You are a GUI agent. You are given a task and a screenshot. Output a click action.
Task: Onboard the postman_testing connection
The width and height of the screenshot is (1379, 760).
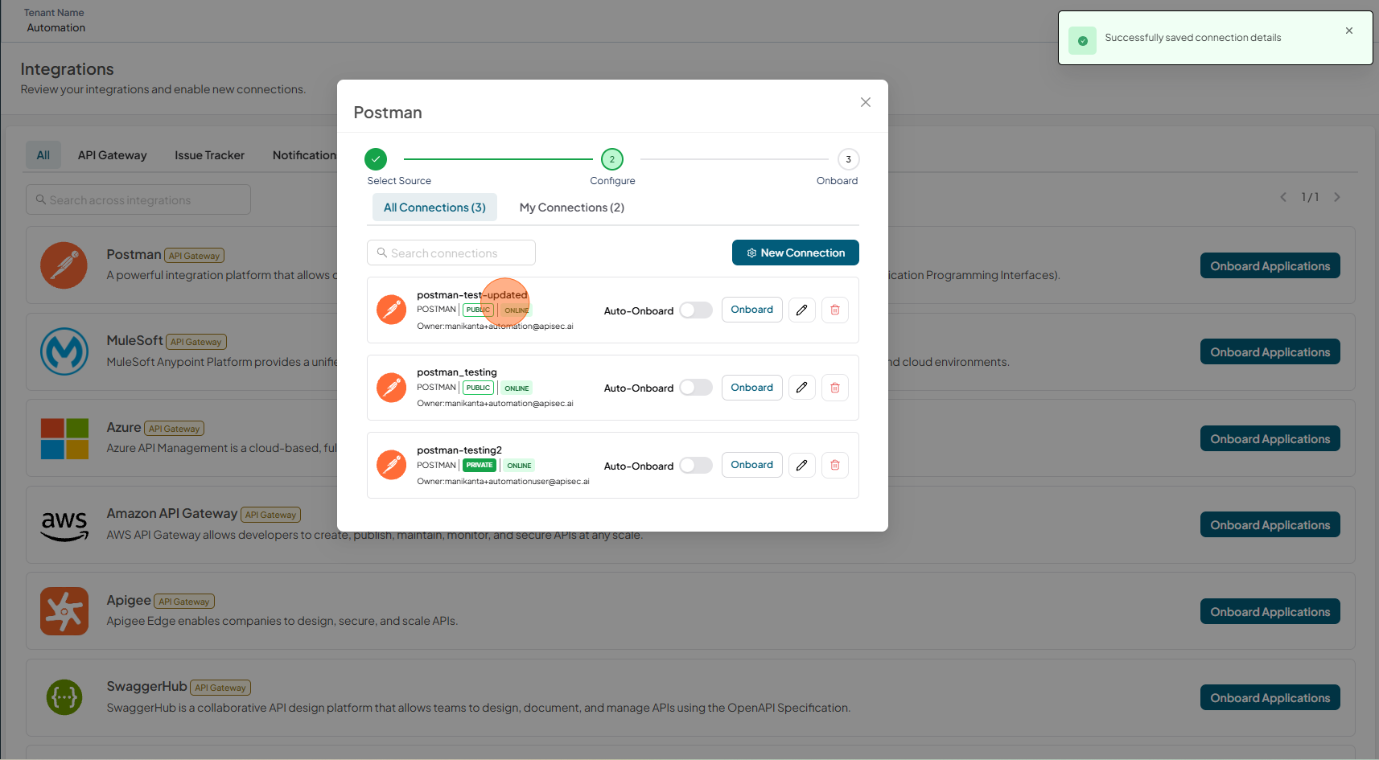click(752, 388)
